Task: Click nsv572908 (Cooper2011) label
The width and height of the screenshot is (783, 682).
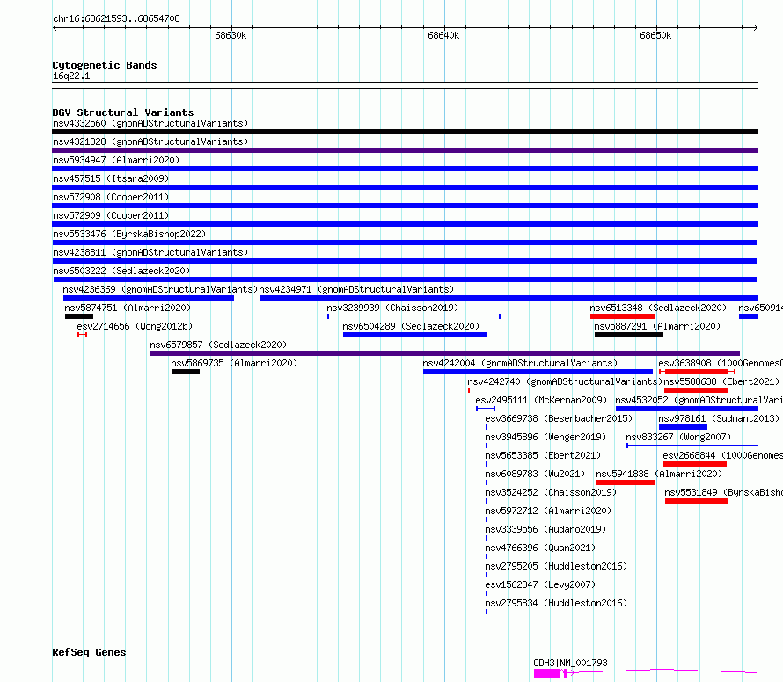Action: tap(111, 197)
